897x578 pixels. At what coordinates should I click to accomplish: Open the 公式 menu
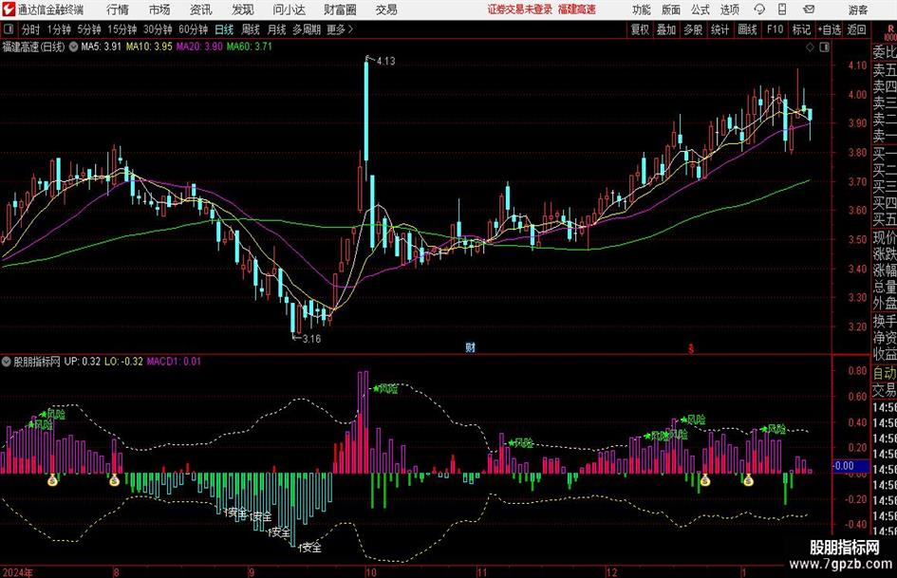pos(700,9)
